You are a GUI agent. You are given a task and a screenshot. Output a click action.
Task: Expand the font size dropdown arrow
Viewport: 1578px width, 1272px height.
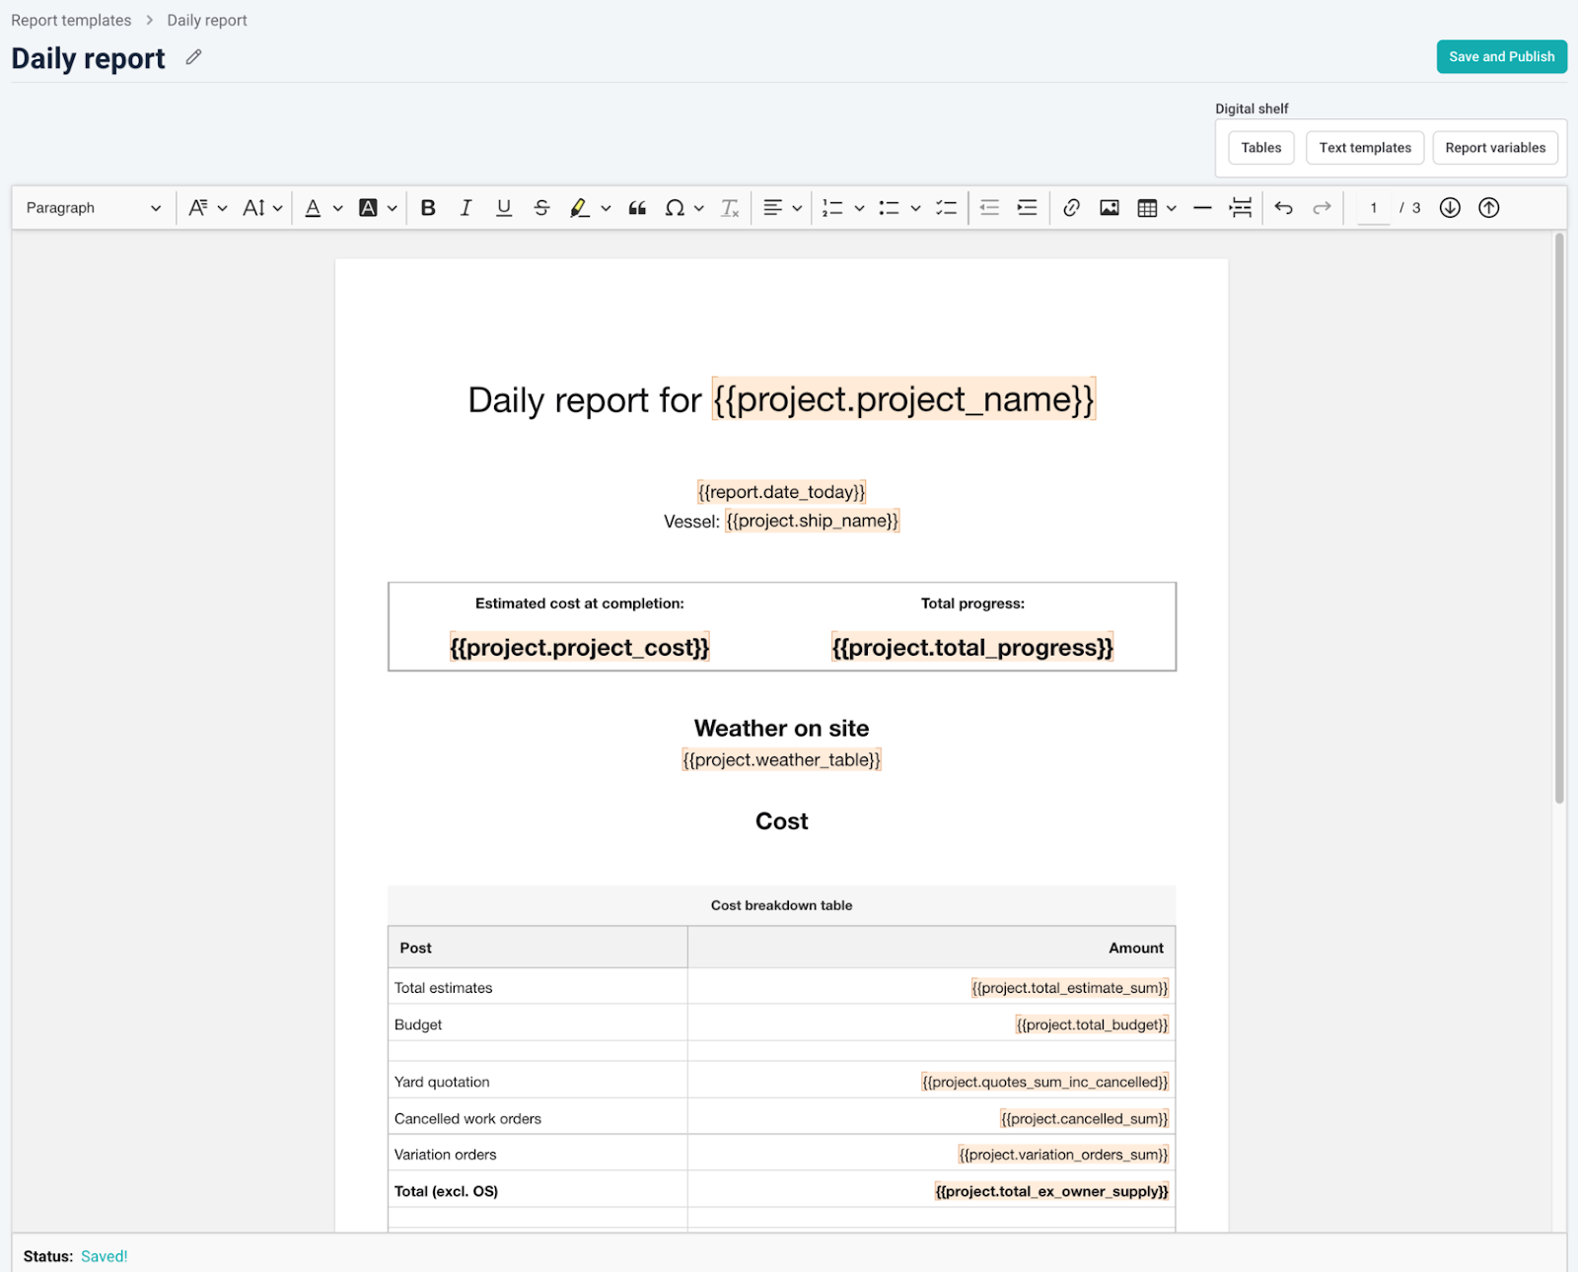[x=277, y=208]
